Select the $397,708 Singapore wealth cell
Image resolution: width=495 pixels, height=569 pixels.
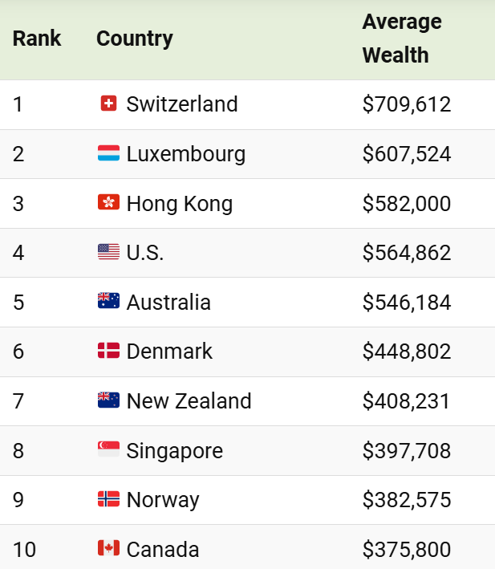coord(407,451)
